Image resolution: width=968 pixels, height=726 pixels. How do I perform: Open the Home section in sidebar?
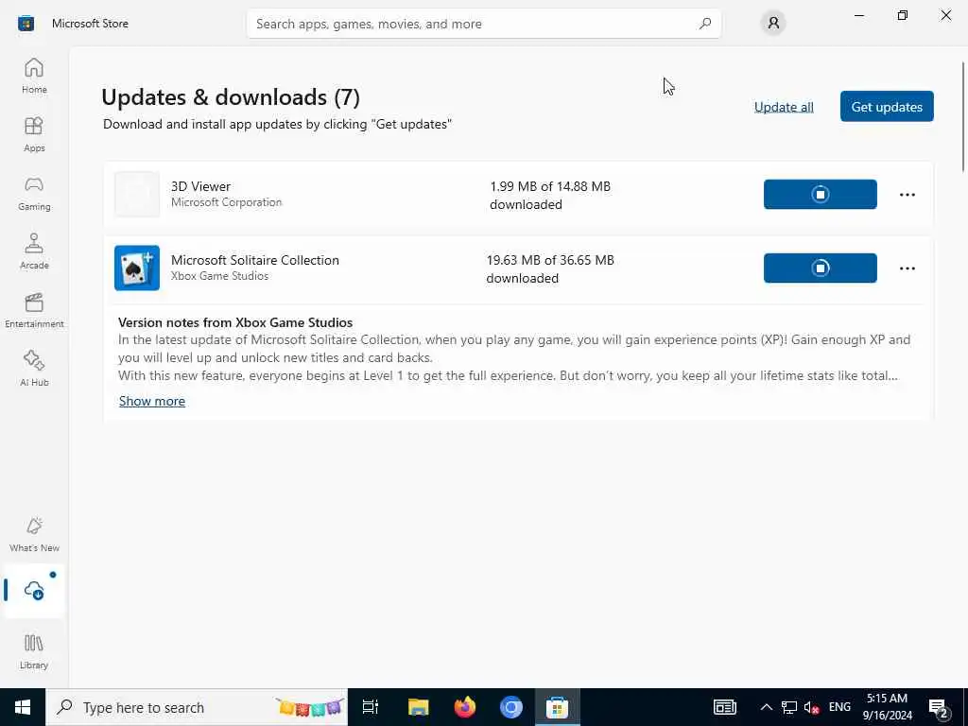[x=34, y=76]
